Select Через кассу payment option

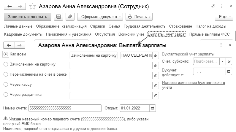(6, 84)
